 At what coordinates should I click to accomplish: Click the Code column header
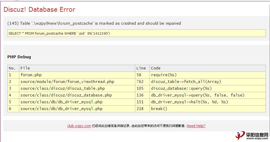click(x=208, y=68)
